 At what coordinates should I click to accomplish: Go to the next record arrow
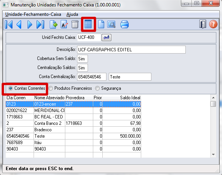point(29,25)
